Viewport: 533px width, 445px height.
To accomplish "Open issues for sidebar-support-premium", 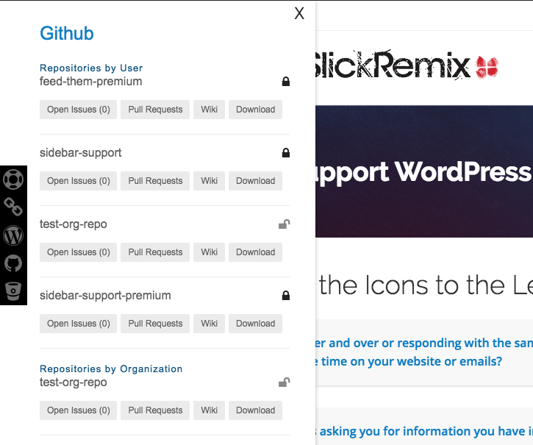I will pyautogui.click(x=78, y=324).
